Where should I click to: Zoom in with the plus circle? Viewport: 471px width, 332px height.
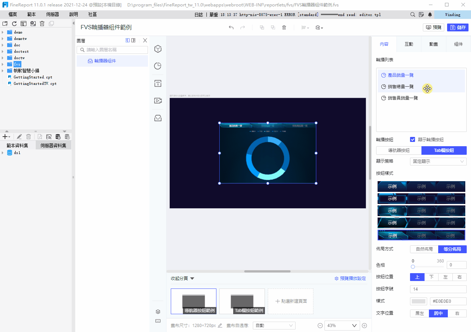tap(364, 326)
